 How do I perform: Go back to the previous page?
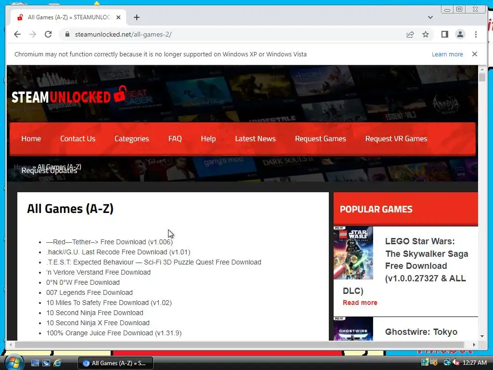(17, 34)
